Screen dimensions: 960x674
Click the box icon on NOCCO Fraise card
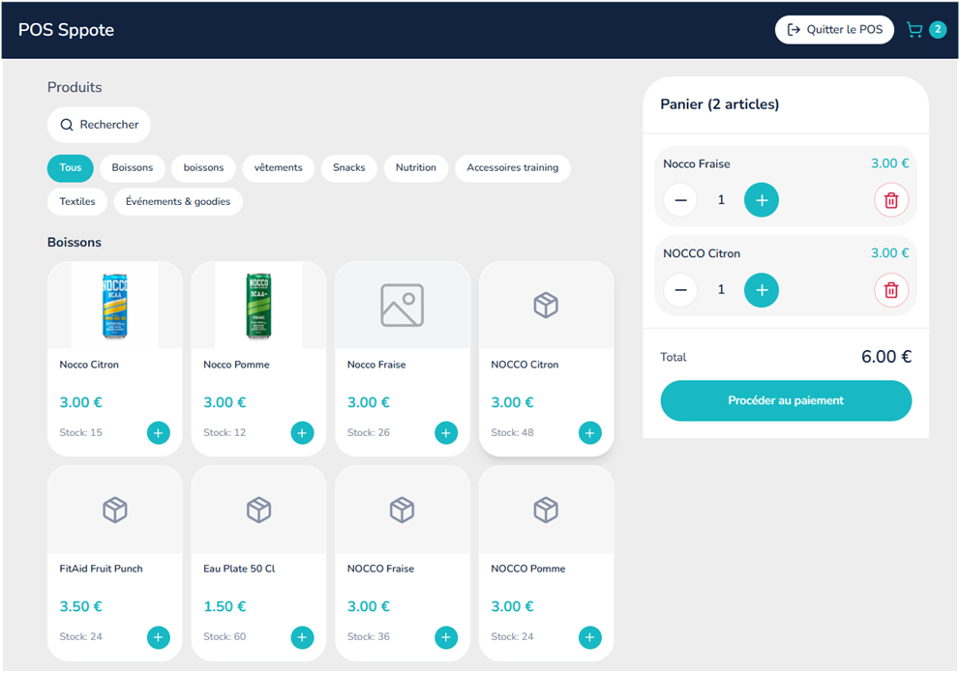point(403,510)
